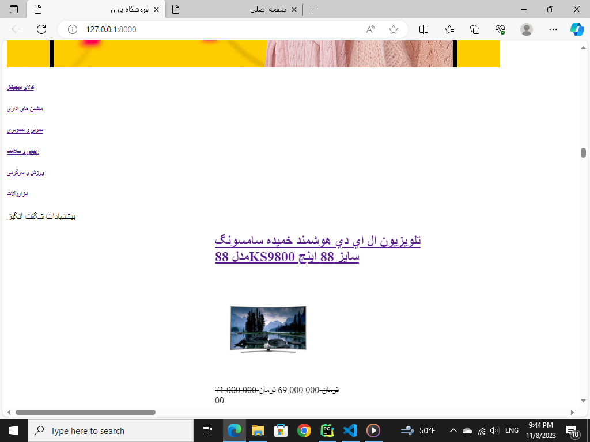Show hidden system tray icons
This screenshot has width=590, height=442.
[453, 430]
